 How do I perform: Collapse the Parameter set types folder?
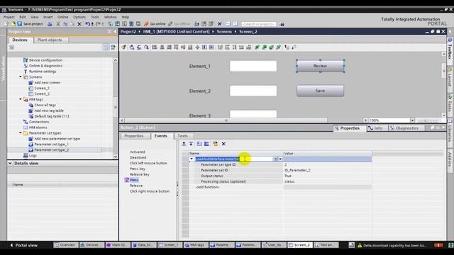point(21,133)
